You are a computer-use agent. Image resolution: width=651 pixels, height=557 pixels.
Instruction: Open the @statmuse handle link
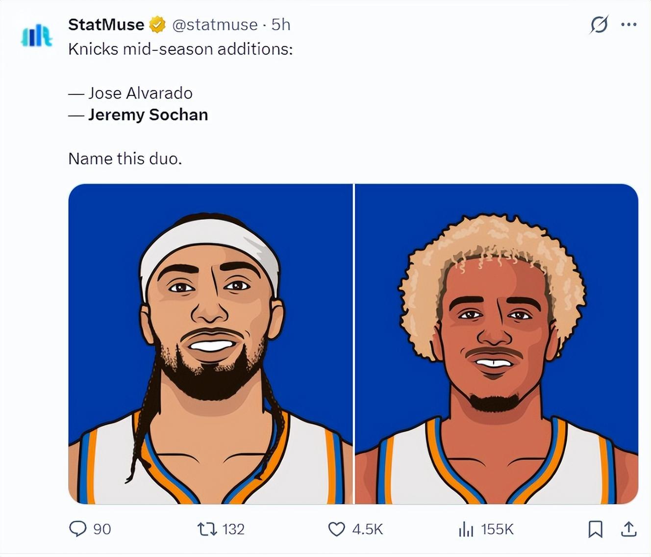(x=215, y=24)
